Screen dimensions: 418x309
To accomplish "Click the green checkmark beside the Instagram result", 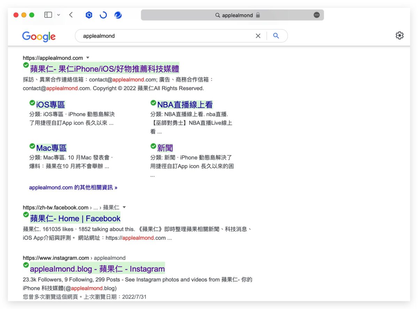I will pyautogui.click(x=26, y=265).
